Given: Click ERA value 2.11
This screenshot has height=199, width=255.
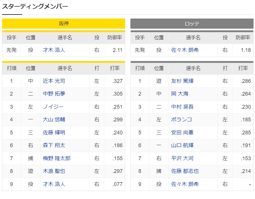Looking at the screenshot, I should tap(117, 50).
